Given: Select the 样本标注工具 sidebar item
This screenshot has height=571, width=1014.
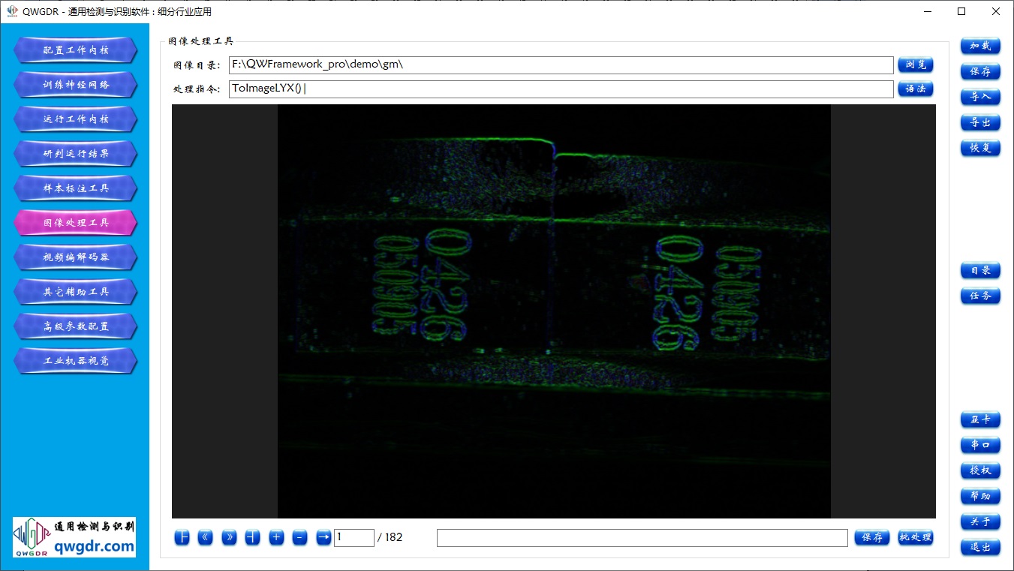Looking at the screenshot, I should (75, 188).
